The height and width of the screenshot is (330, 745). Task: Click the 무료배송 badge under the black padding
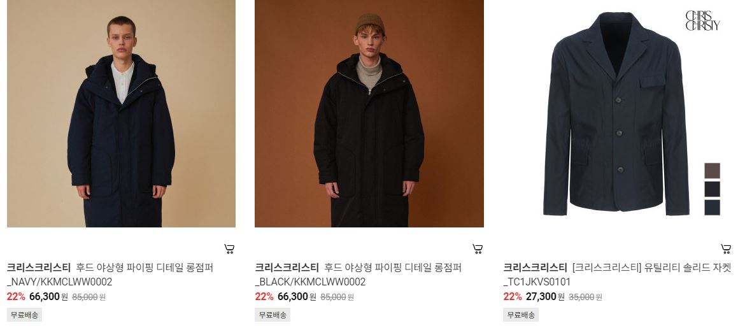pos(273,315)
